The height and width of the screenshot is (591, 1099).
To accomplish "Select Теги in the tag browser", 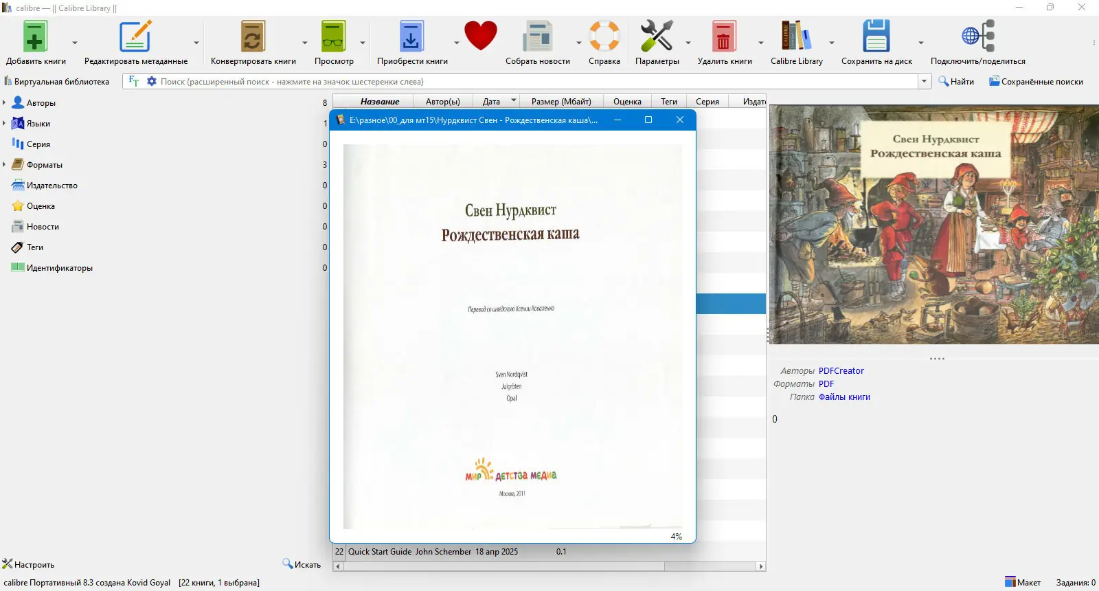I will [34, 247].
